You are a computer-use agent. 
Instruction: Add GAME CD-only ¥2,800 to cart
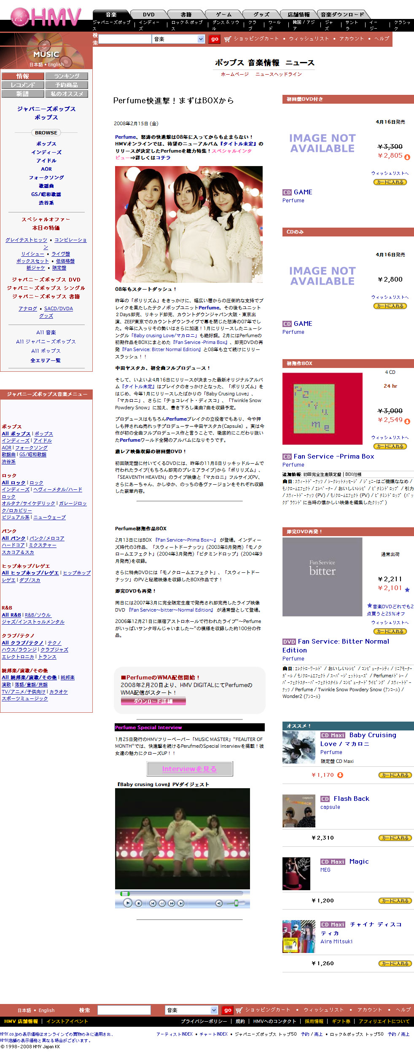click(390, 306)
